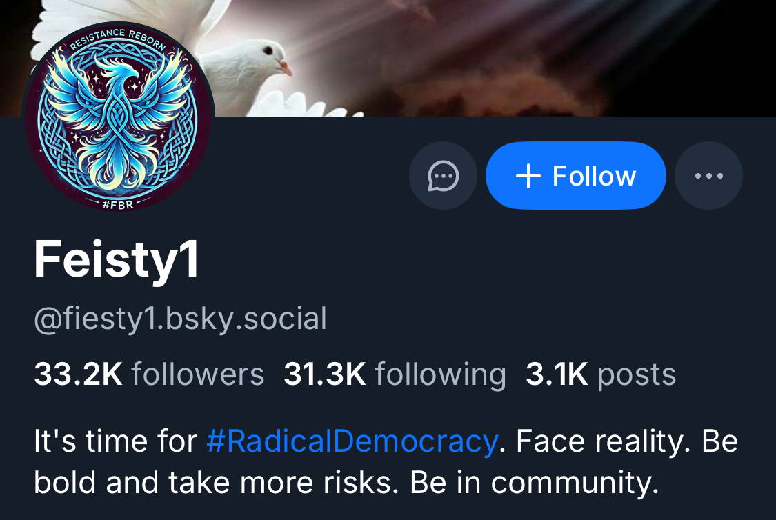This screenshot has width=776, height=520.
Task: View the 33.2K followers list
Action: point(149,374)
